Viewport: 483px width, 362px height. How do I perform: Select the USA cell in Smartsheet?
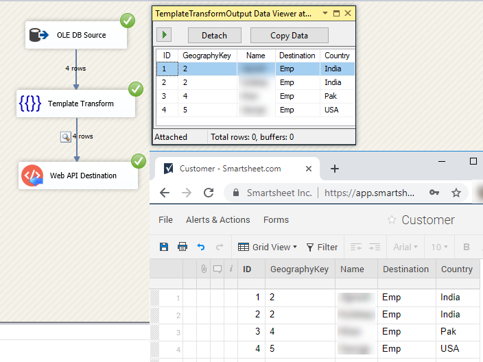[458, 349]
